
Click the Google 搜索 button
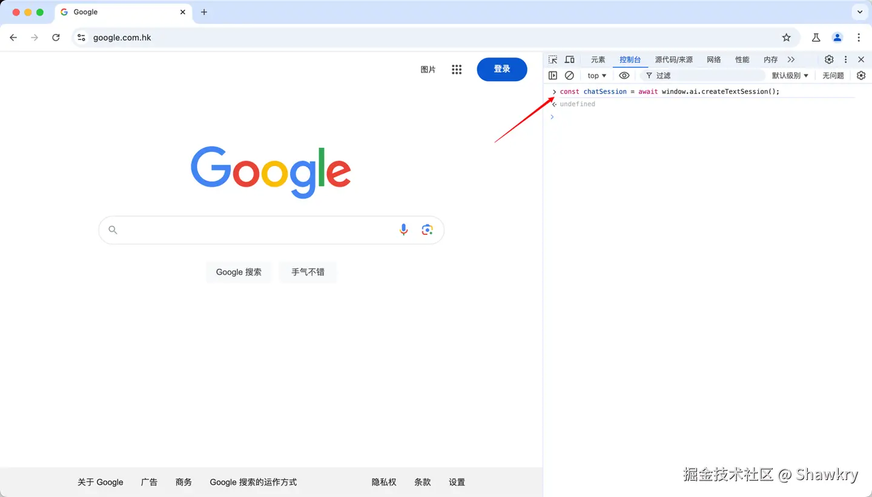pos(239,272)
